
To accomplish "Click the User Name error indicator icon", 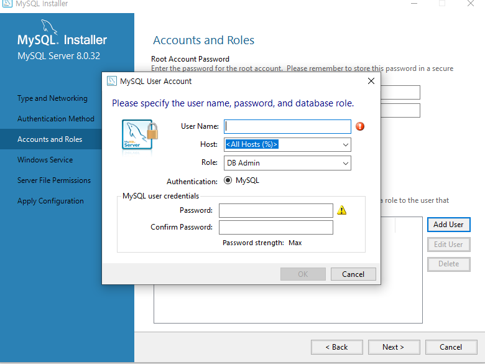I will (360, 126).
